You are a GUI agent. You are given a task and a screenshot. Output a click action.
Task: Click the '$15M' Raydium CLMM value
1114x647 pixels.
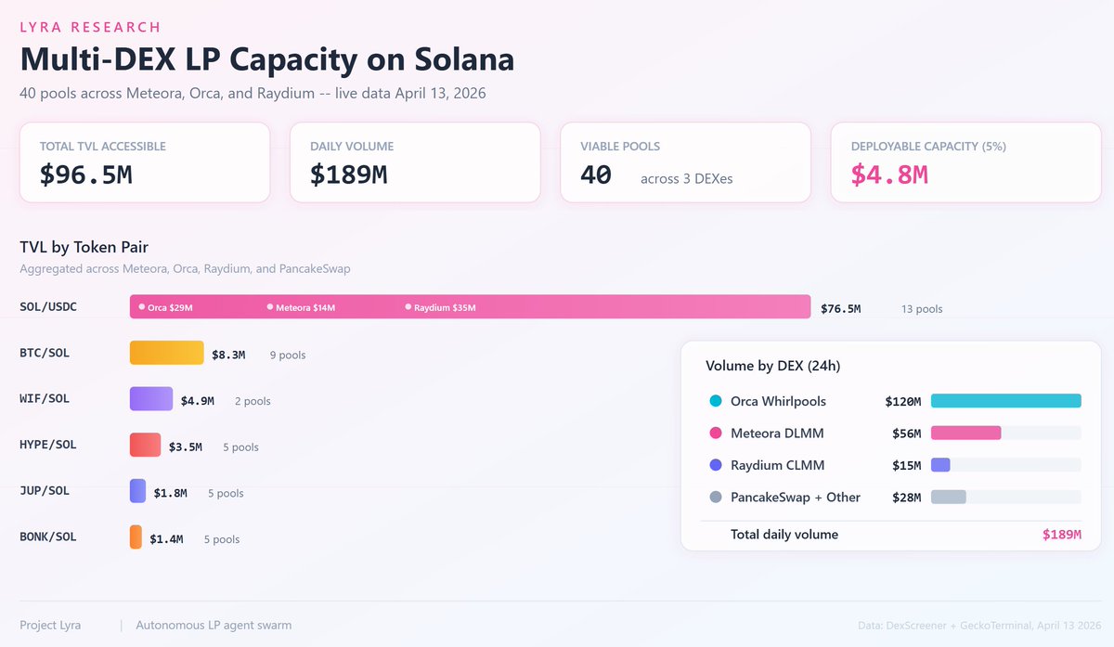click(x=906, y=465)
